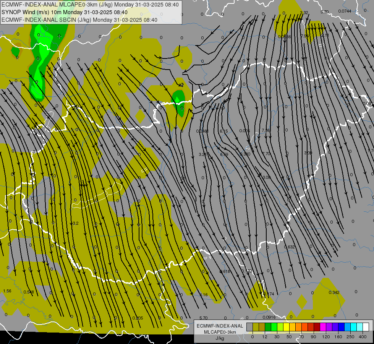Click the brownish-gold swatch in the color legend
Image resolution: width=374 pixels, height=344 pixels.
(x=262, y=327)
